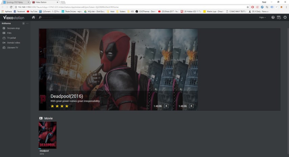
Task: Open iOS bookmarks folder
Action: pos(131,12)
